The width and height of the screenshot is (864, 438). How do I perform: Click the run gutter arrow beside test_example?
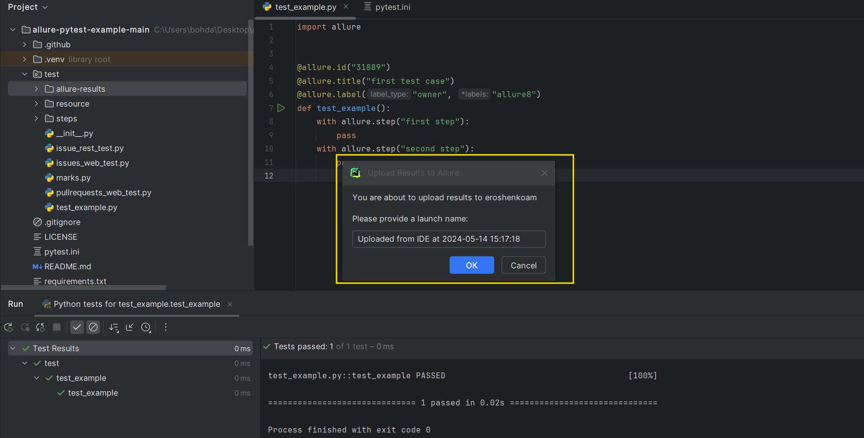pos(281,108)
